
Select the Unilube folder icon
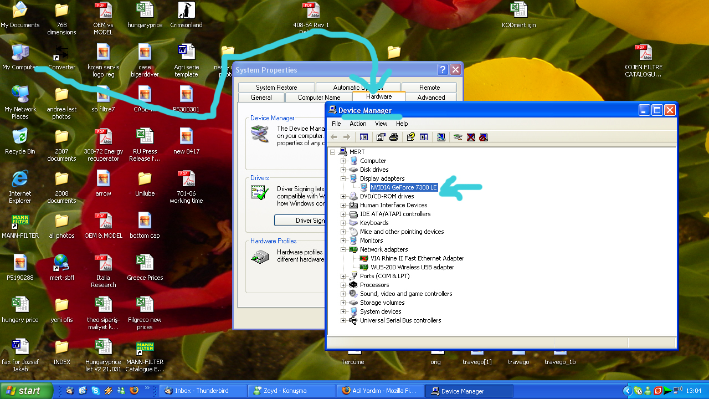145,183
